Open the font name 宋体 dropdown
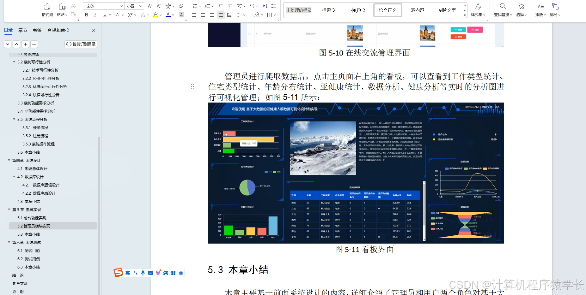The height and width of the screenshot is (295, 586). pos(121,6)
